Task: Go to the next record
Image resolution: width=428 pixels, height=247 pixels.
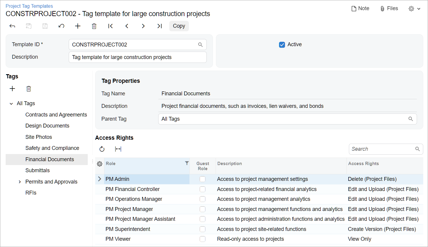Action: 143,26
